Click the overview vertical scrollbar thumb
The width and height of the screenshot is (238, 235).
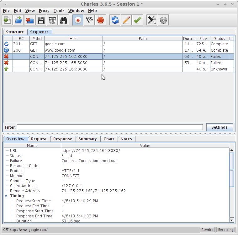[x=232, y=170]
